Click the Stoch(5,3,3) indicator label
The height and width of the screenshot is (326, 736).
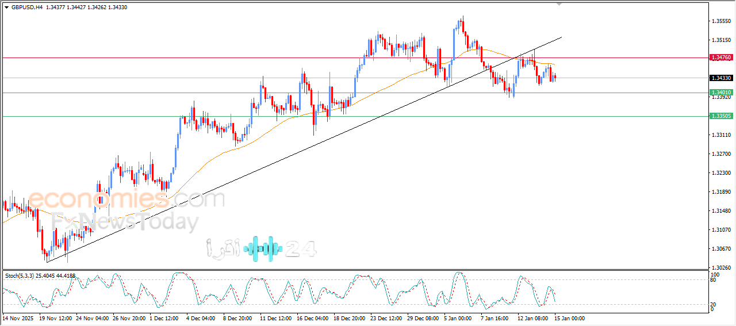(x=20, y=276)
